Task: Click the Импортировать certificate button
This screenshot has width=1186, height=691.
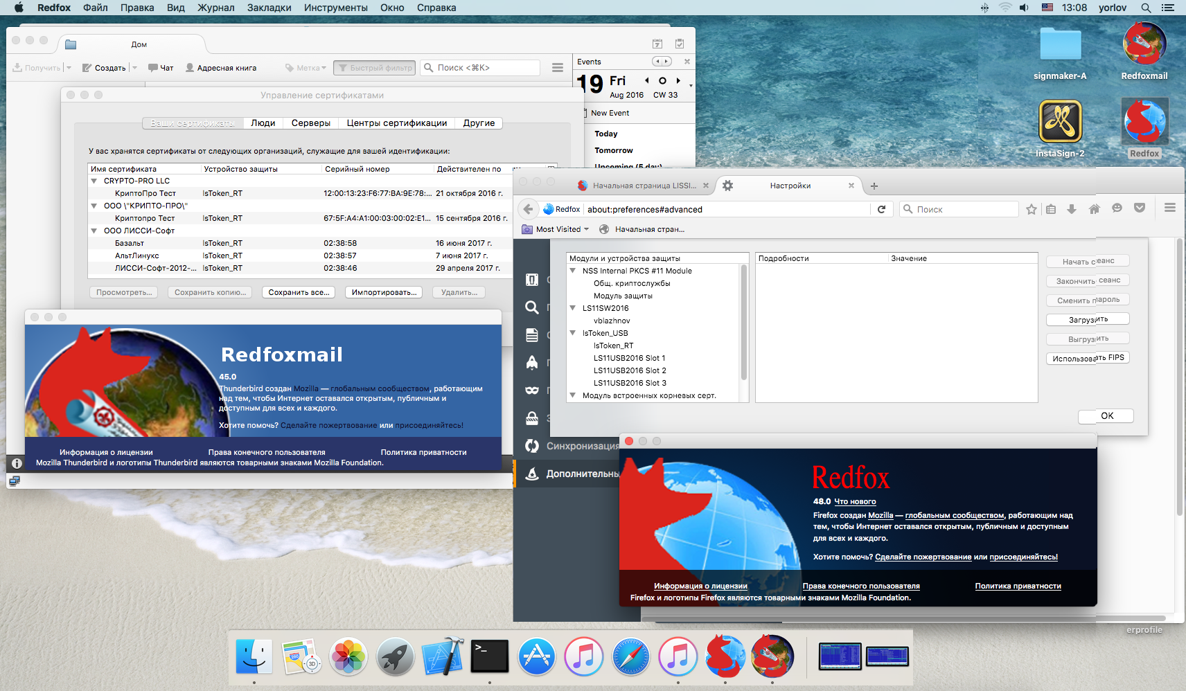Action: coord(384,292)
